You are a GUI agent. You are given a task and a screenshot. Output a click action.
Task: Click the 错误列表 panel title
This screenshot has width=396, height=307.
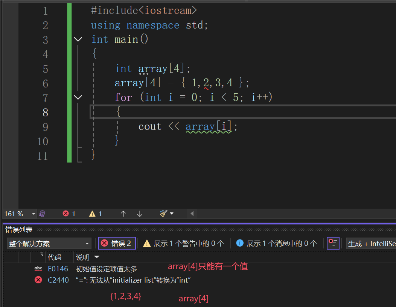(19, 230)
